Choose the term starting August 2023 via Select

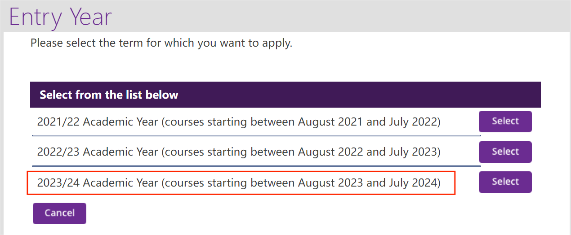point(505,182)
